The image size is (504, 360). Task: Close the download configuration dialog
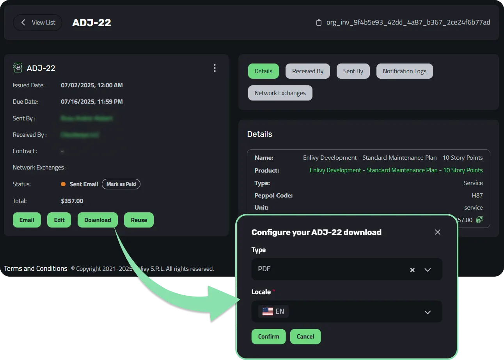pyautogui.click(x=438, y=232)
